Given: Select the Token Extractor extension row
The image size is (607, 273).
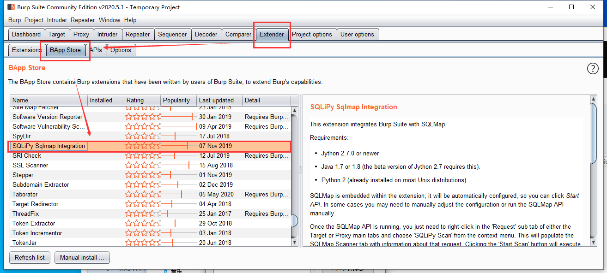Looking at the screenshot, I should (34, 223).
